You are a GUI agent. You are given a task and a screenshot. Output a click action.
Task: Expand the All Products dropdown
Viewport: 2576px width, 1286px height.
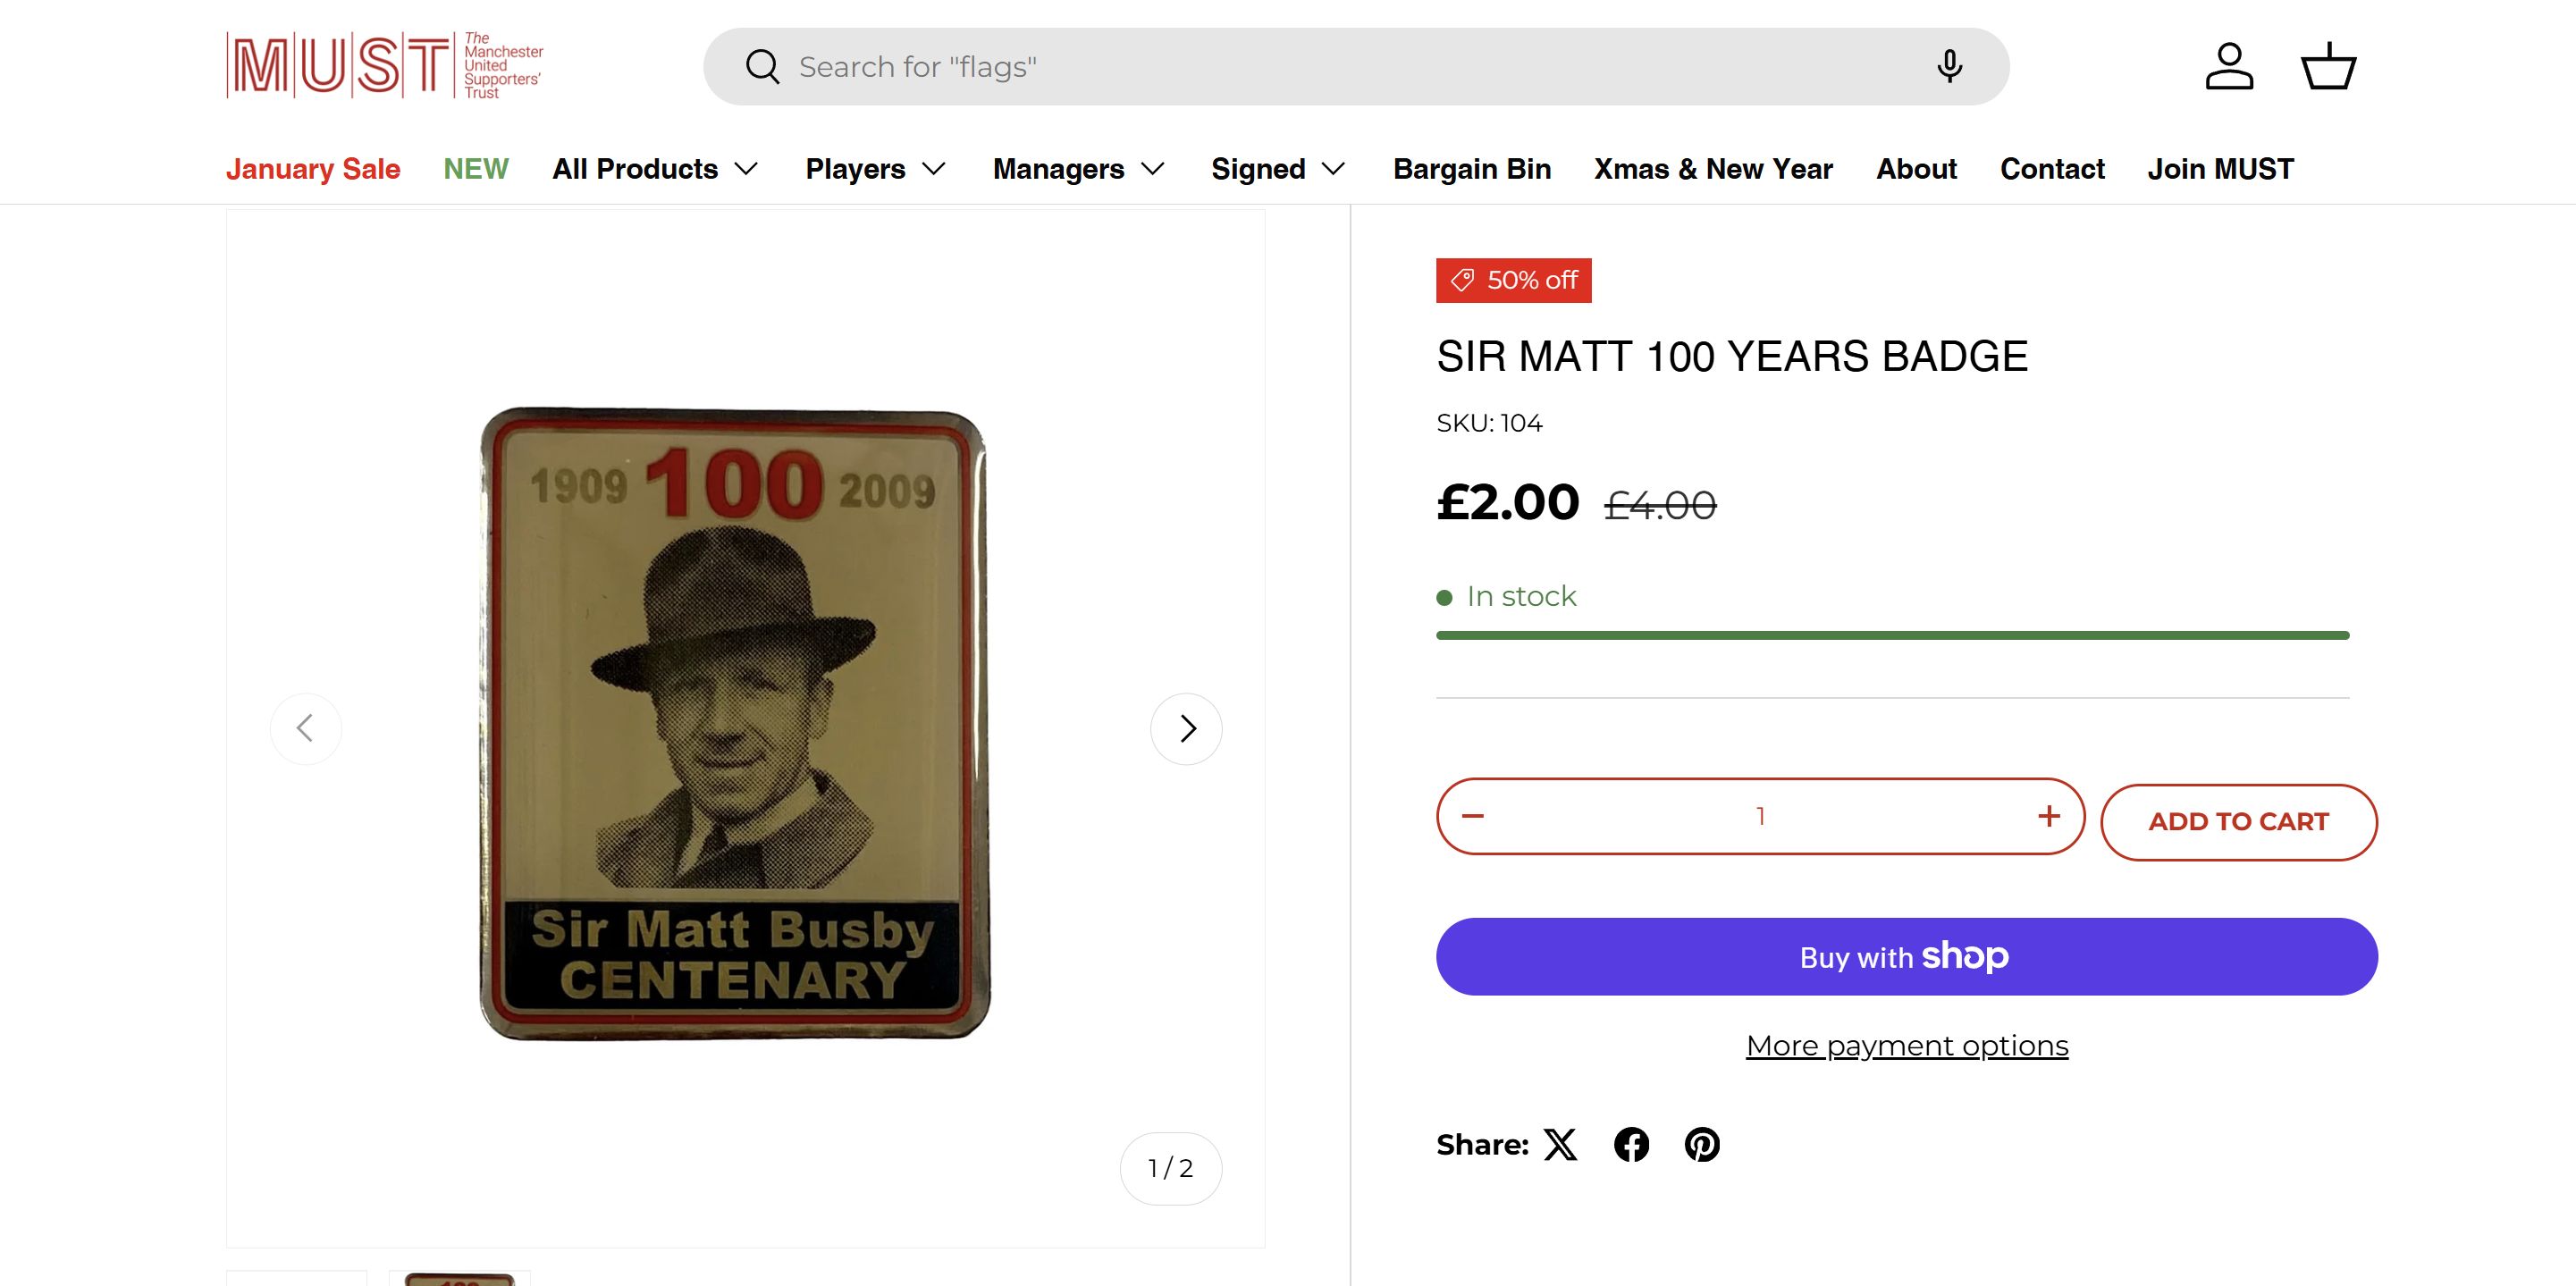(655, 169)
